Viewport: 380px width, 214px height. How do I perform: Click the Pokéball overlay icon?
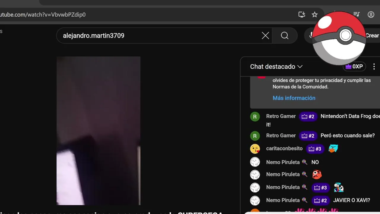click(339, 38)
